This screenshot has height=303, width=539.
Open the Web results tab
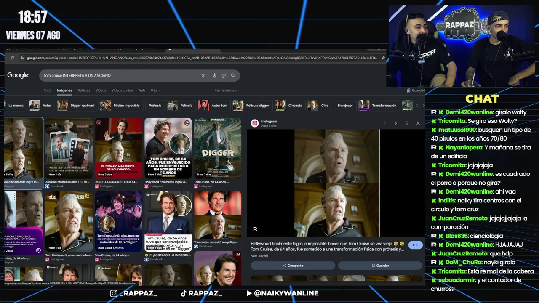[141, 90]
